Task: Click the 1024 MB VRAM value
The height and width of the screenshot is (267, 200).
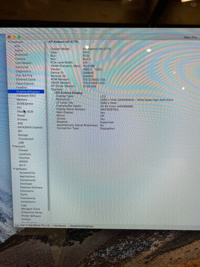Action: 88,66
